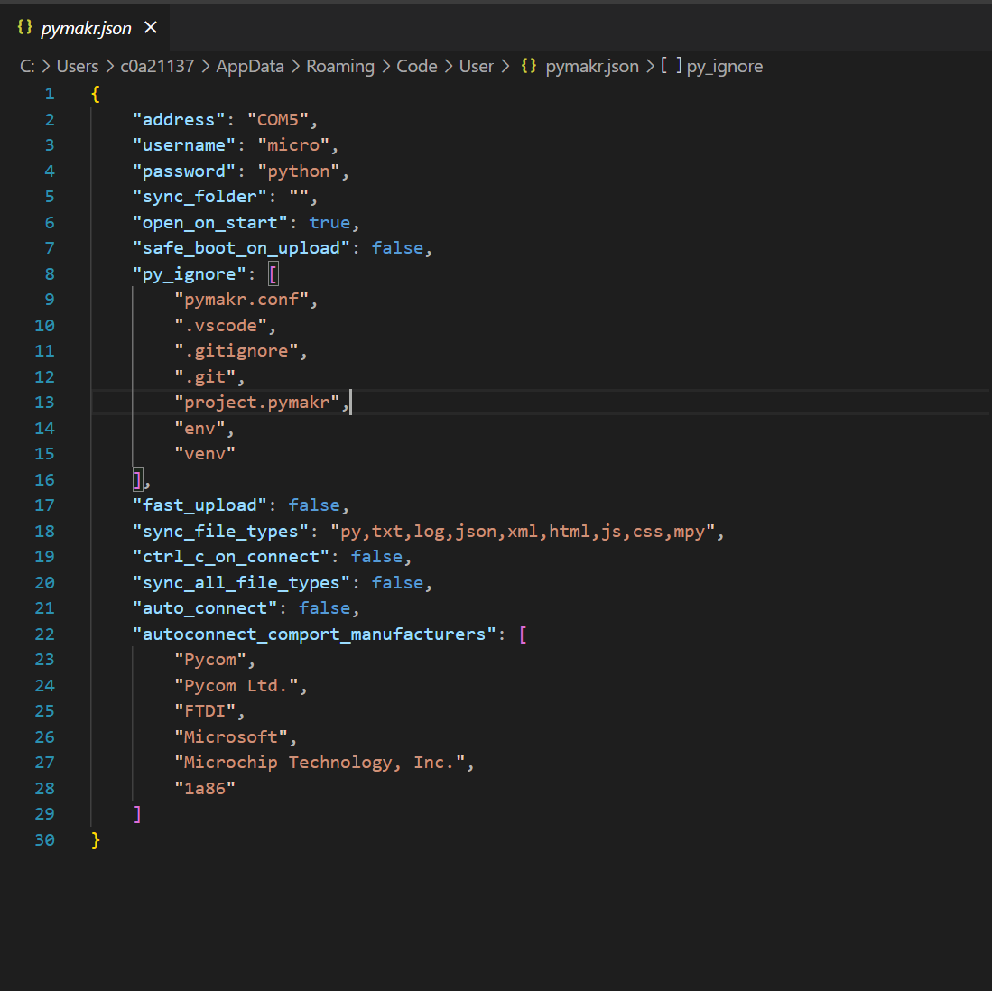Click the closing yellow brace on line 30

click(x=96, y=840)
